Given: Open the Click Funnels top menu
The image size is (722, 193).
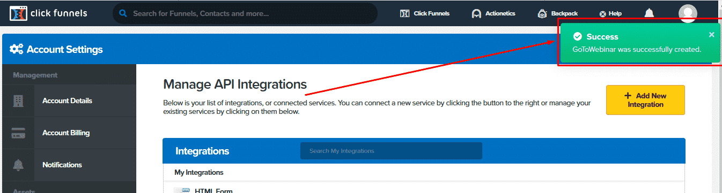Looking at the screenshot, I should pyautogui.click(x=425, y=13).
